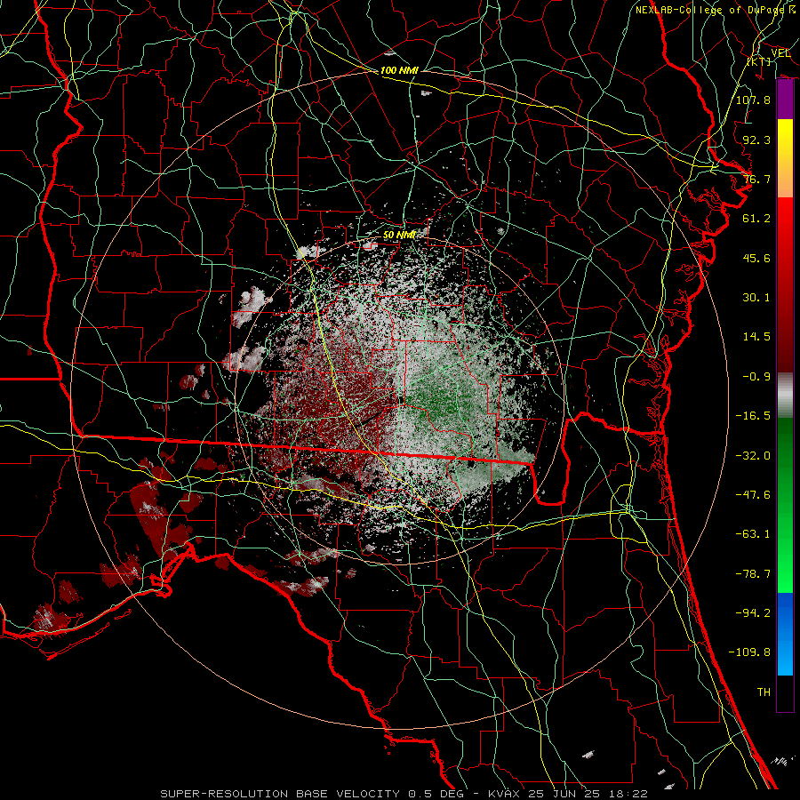Click the purple segment of color bar
800x800 pixels.
785,100
